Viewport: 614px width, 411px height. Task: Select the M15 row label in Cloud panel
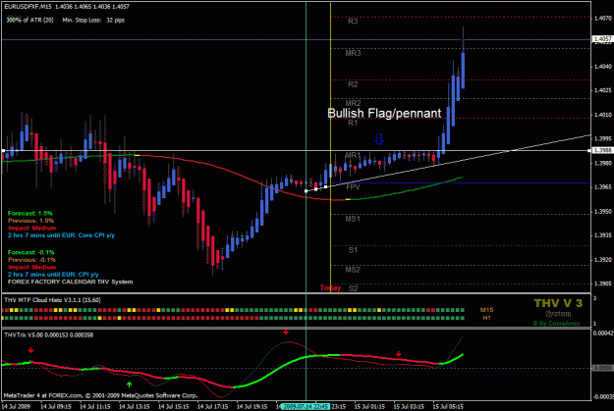pos(486,310)
